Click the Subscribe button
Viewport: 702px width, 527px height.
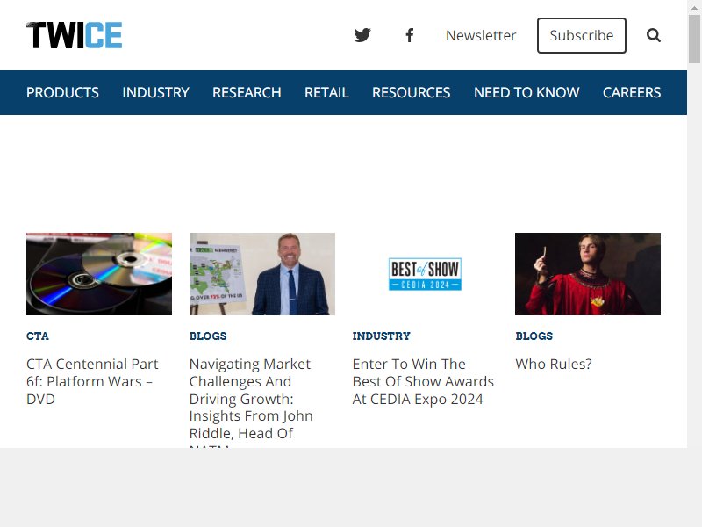pos(582,35)
